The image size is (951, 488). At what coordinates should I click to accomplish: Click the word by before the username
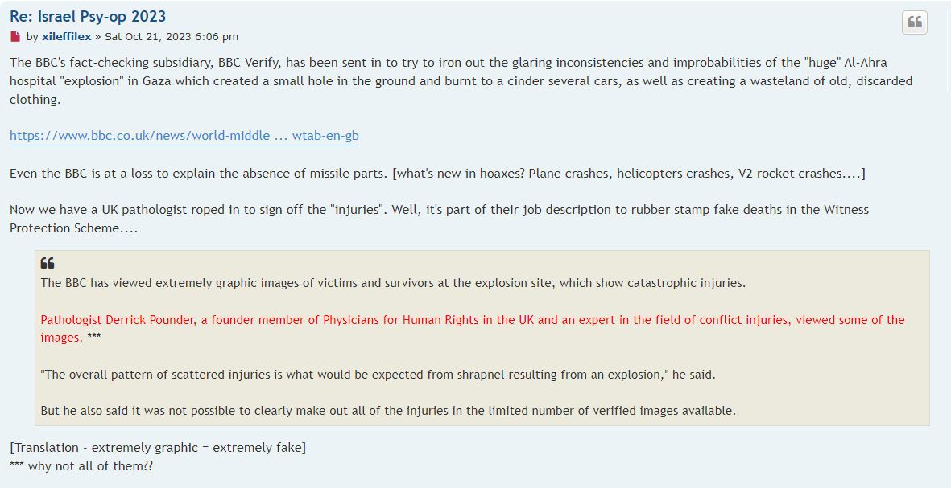point(32,37)
